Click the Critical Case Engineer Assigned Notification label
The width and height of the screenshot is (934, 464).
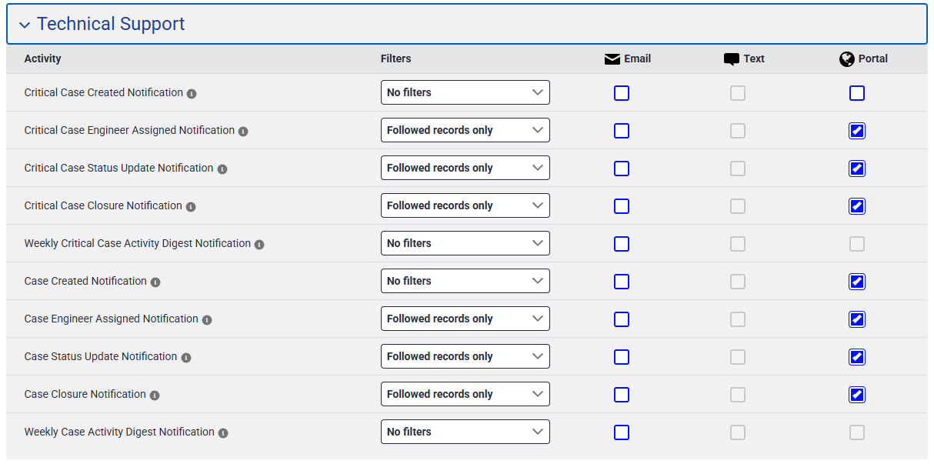coord(129,130)
